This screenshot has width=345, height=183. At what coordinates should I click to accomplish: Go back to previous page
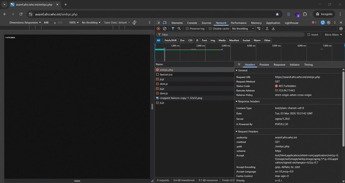tap(5, 14)
